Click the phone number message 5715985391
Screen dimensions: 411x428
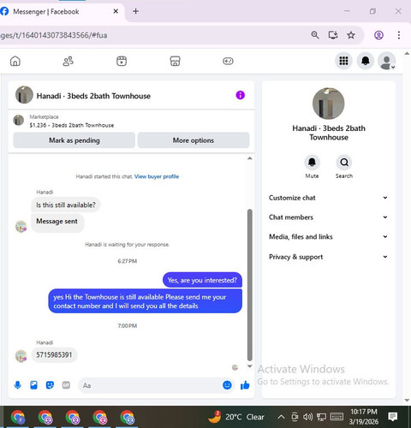click(54, 355)
